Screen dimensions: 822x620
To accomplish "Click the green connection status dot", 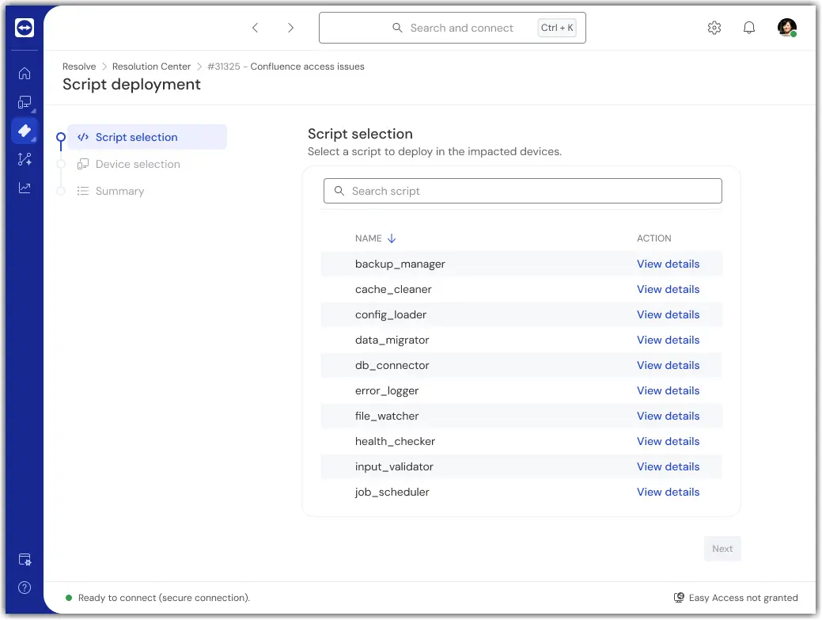I will [69, 598].
